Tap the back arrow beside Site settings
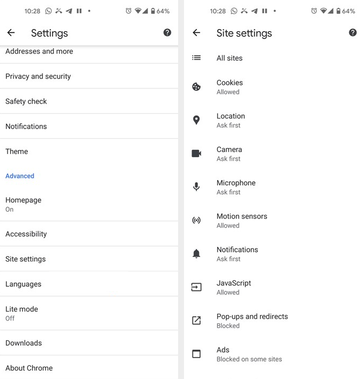This screenshot has width=360, height=379. pyautogui.click(x=196, y=33)
